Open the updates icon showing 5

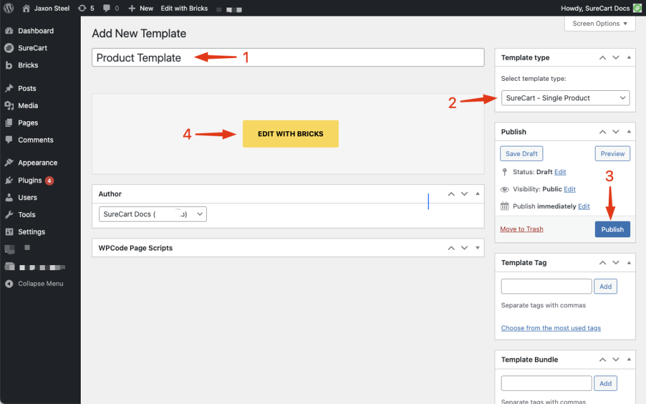click(x=82, y=8)
